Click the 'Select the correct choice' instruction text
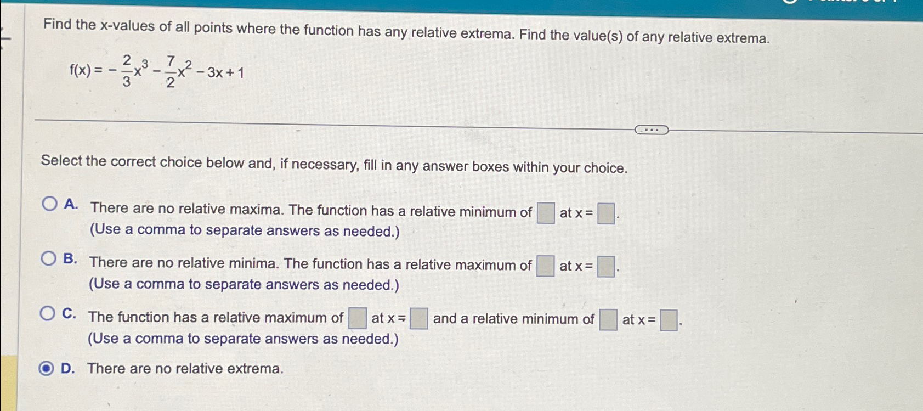923x411 pixels. pos(335,166)
